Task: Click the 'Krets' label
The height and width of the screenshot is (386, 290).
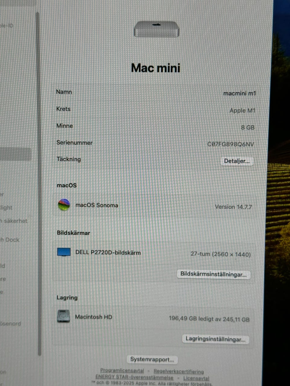Action: click(x=63, y=109)
